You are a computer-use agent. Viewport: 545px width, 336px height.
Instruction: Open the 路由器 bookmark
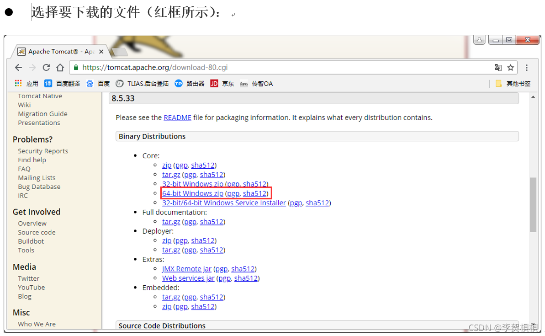coord(190,84)
